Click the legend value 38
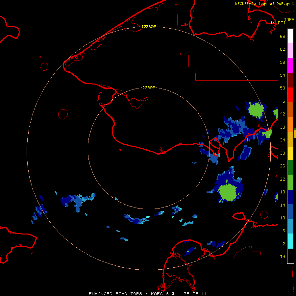296x296 pixels. (x=283, y=127)
